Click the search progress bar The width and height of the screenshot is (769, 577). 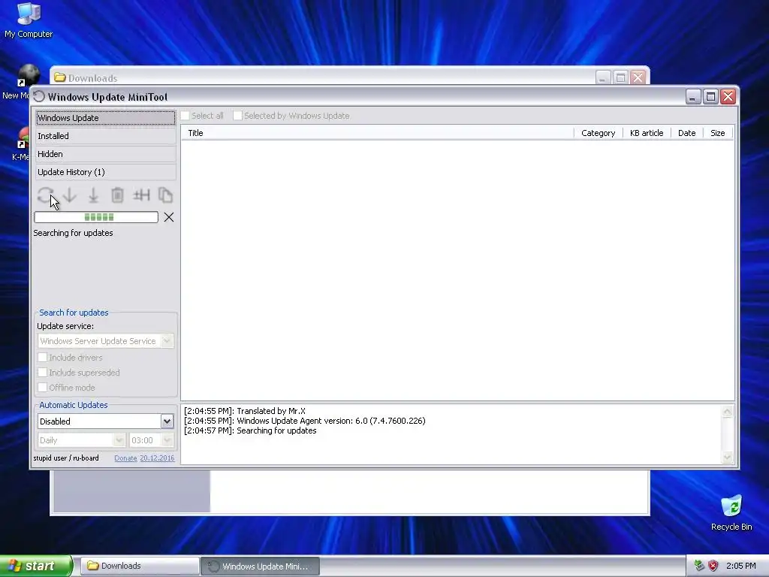coord(96,217)
